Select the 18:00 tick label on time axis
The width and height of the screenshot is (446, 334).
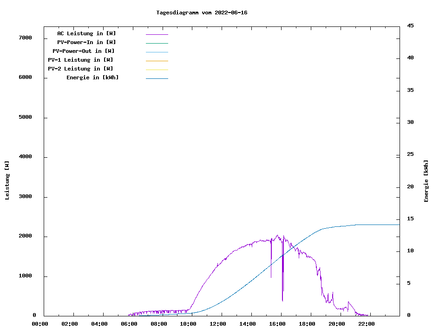(307, 324)
